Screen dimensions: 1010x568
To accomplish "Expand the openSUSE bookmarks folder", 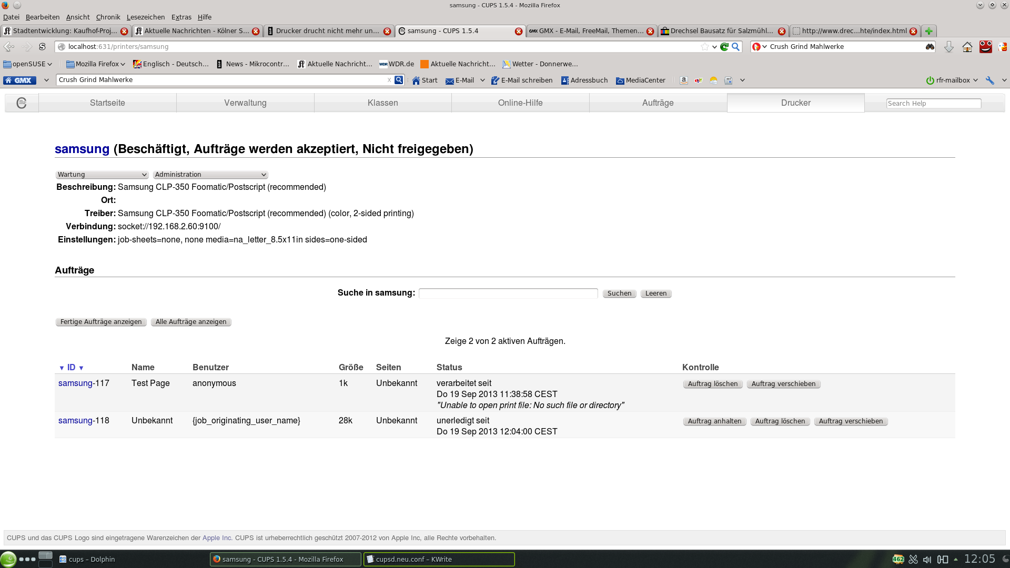I will tap(28, 64).
